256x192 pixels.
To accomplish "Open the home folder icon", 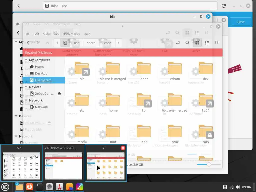I will [113, 99].
